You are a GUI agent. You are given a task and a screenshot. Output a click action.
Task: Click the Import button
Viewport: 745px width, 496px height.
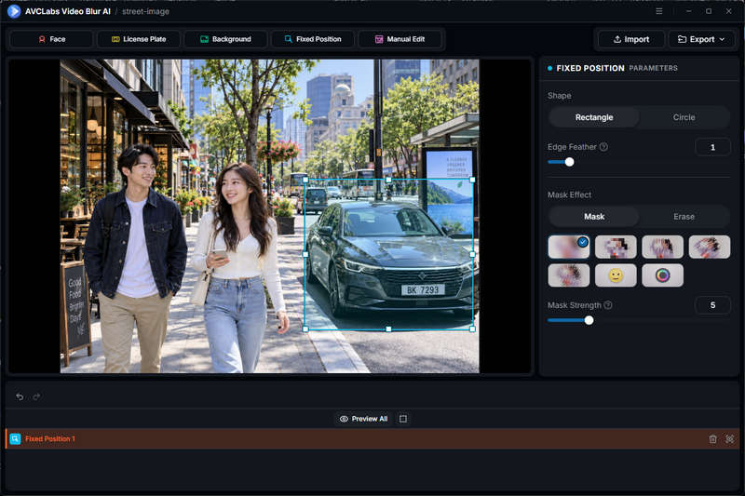point(631,39)
